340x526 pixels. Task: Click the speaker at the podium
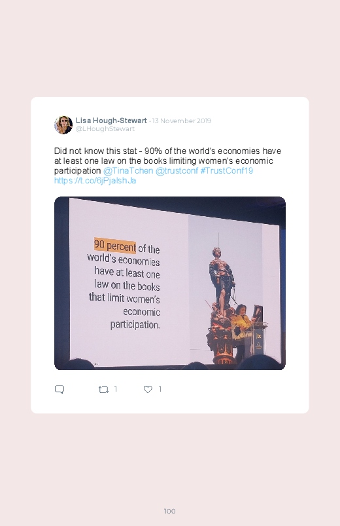[x=241, y=330]
